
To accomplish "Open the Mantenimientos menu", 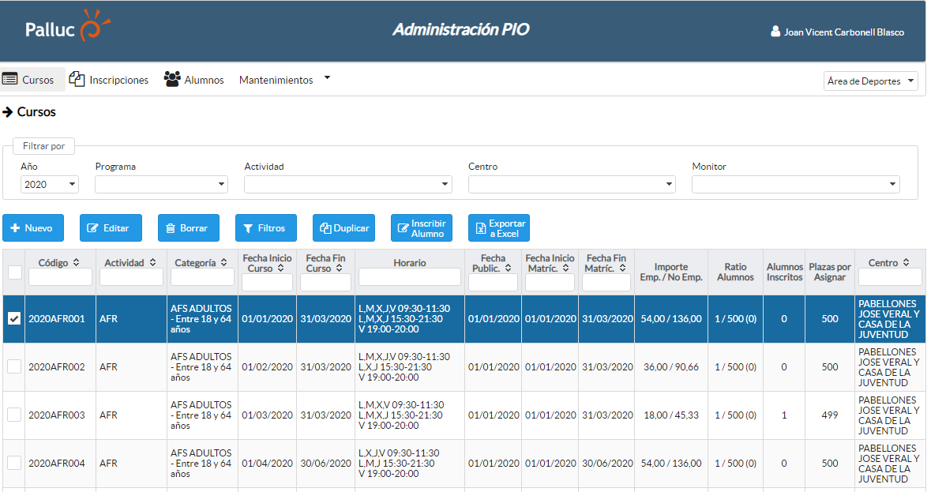I will click(284, 80).
